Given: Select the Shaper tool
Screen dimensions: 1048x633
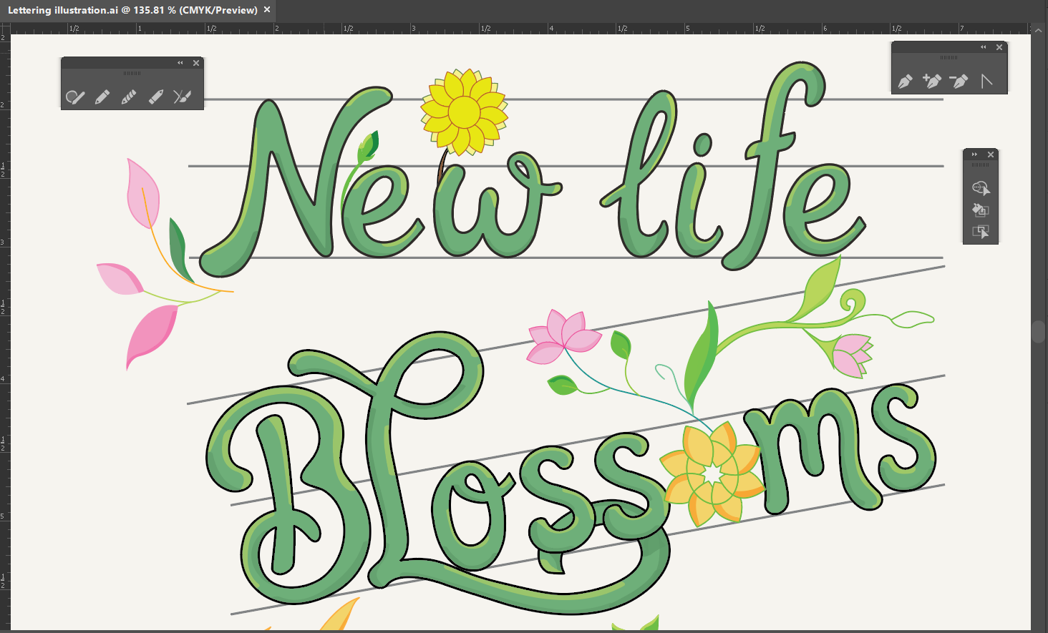Looking at the screenshot, I should click(75, 97).
